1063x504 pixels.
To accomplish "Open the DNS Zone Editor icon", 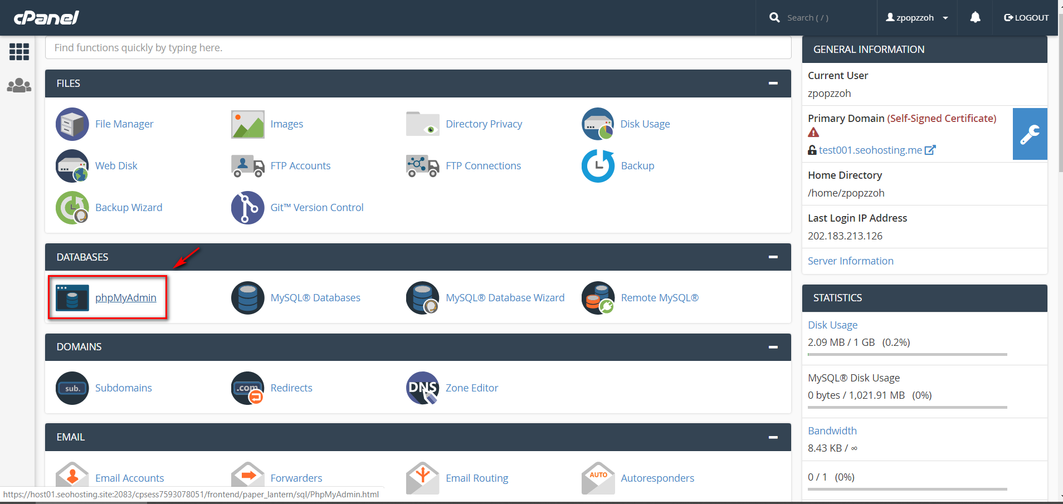I will click(423, 388).
